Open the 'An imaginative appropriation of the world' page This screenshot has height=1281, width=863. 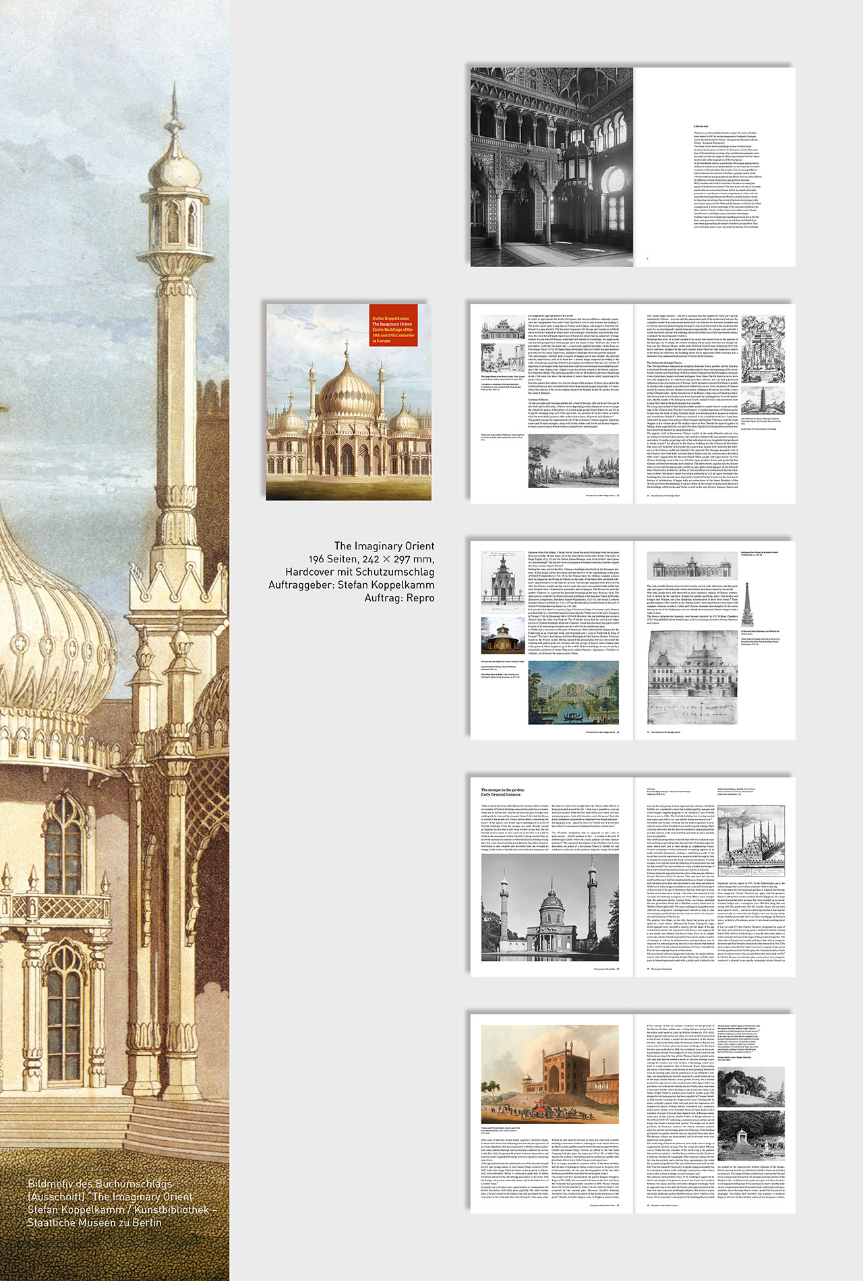click(x=551, y=403)
